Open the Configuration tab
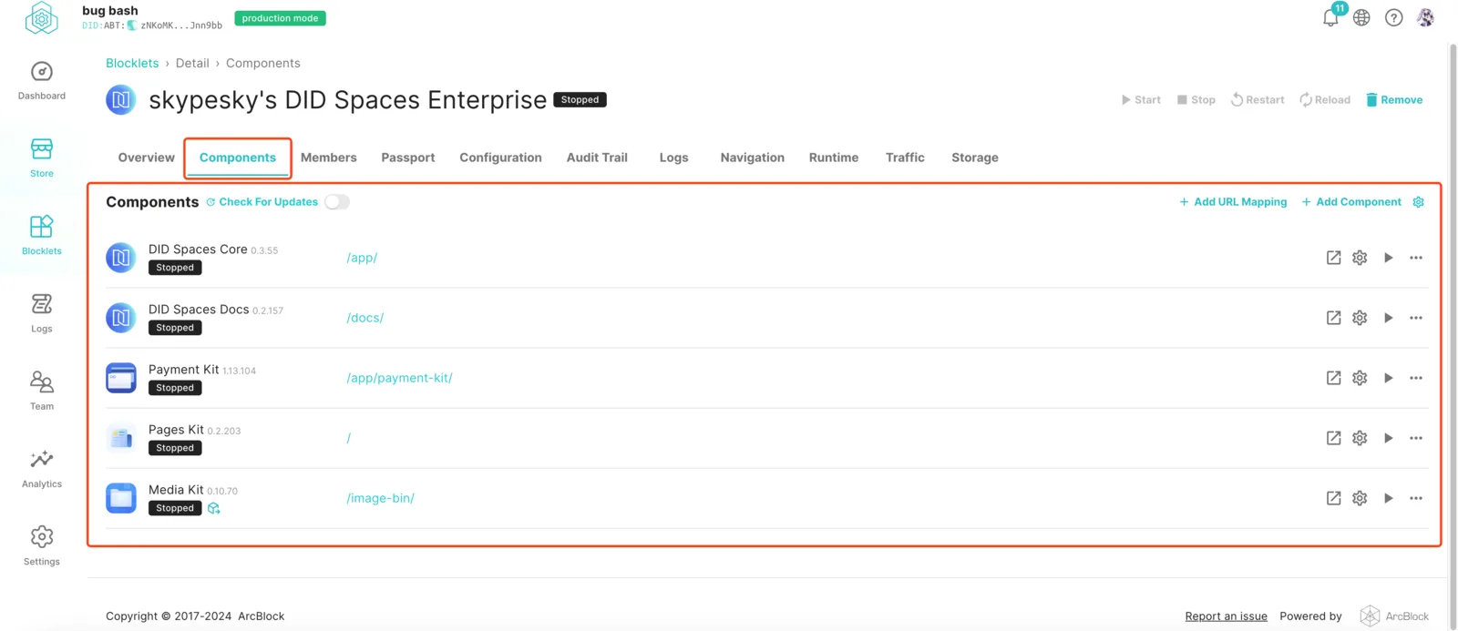The width and height of the screenshot is (1458, 631). point(500,158)
